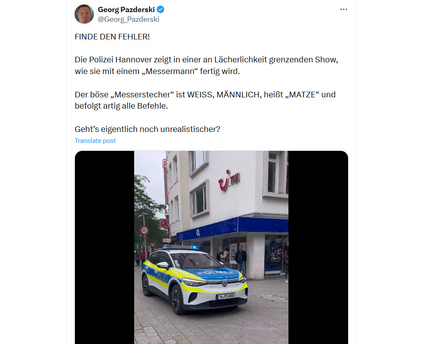The height and width of the screenshot is (344, 423).
Task: Click the red TUI logo in video
Action: pos(229,180)
